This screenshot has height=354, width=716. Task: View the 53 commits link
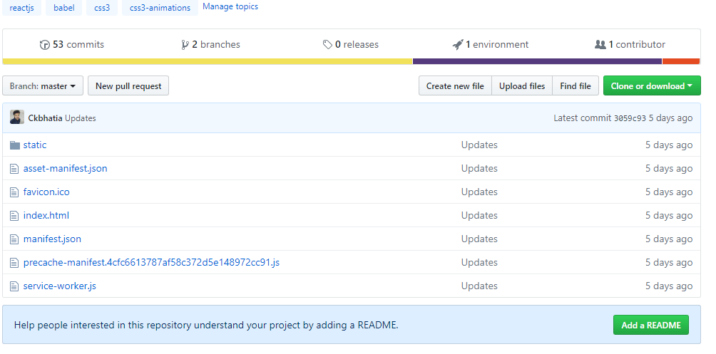tap(72, 45)
